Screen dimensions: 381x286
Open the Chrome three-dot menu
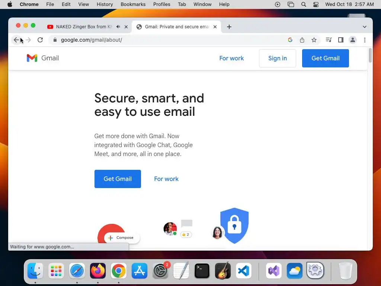[365, 40]
